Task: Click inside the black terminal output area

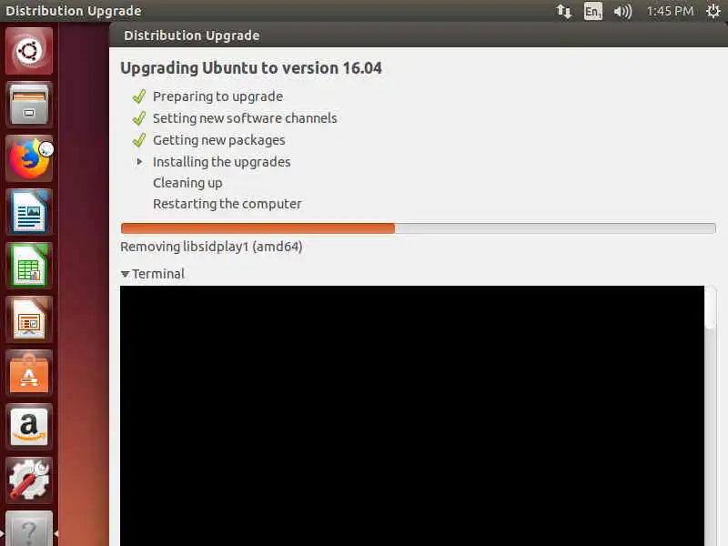Action: 412,416
